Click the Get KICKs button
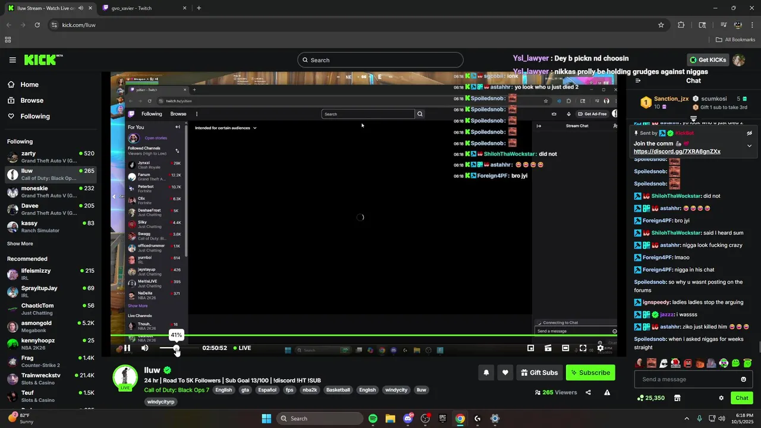This screenshot has height=428, width=761. [708, 60]
